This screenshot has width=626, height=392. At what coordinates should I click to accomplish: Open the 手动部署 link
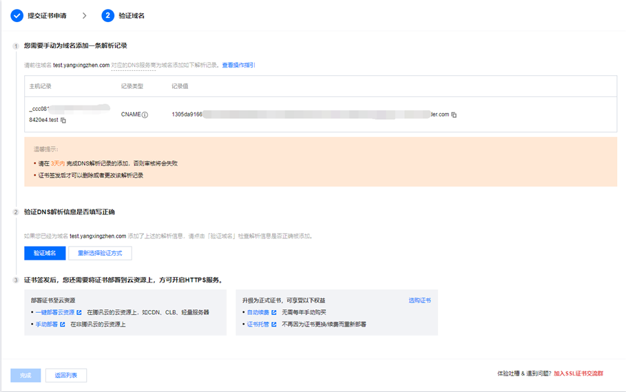click(x=47, y=324)
